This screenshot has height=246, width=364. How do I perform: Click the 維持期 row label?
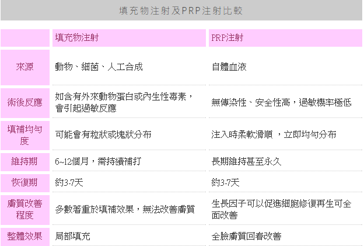25,162
